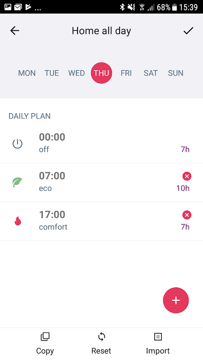Switch to TUE

[x=52, y=73]
